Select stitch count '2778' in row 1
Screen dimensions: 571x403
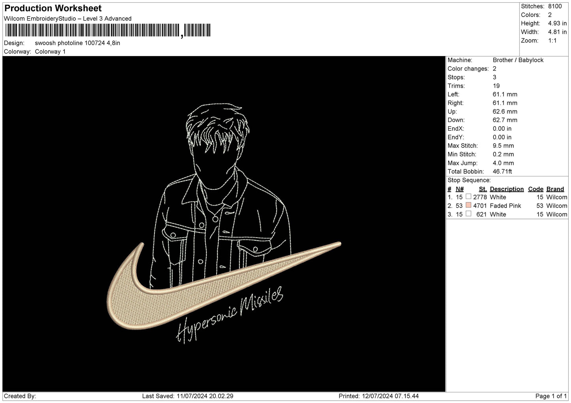click(480, 197)
